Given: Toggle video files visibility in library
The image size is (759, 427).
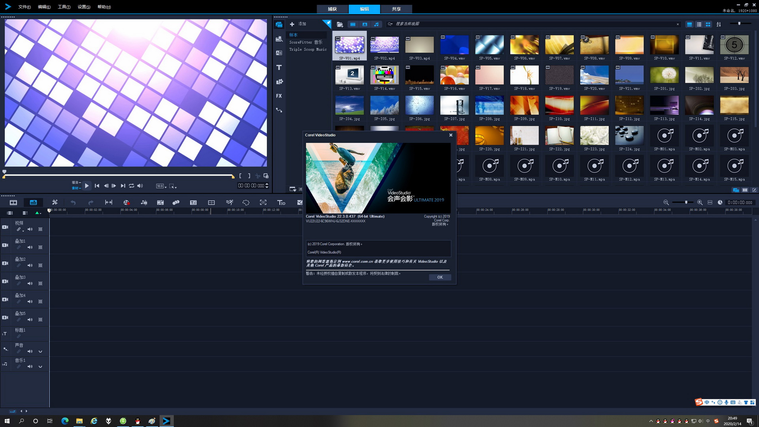Looking at the screenshot, I should click(353, 24).
